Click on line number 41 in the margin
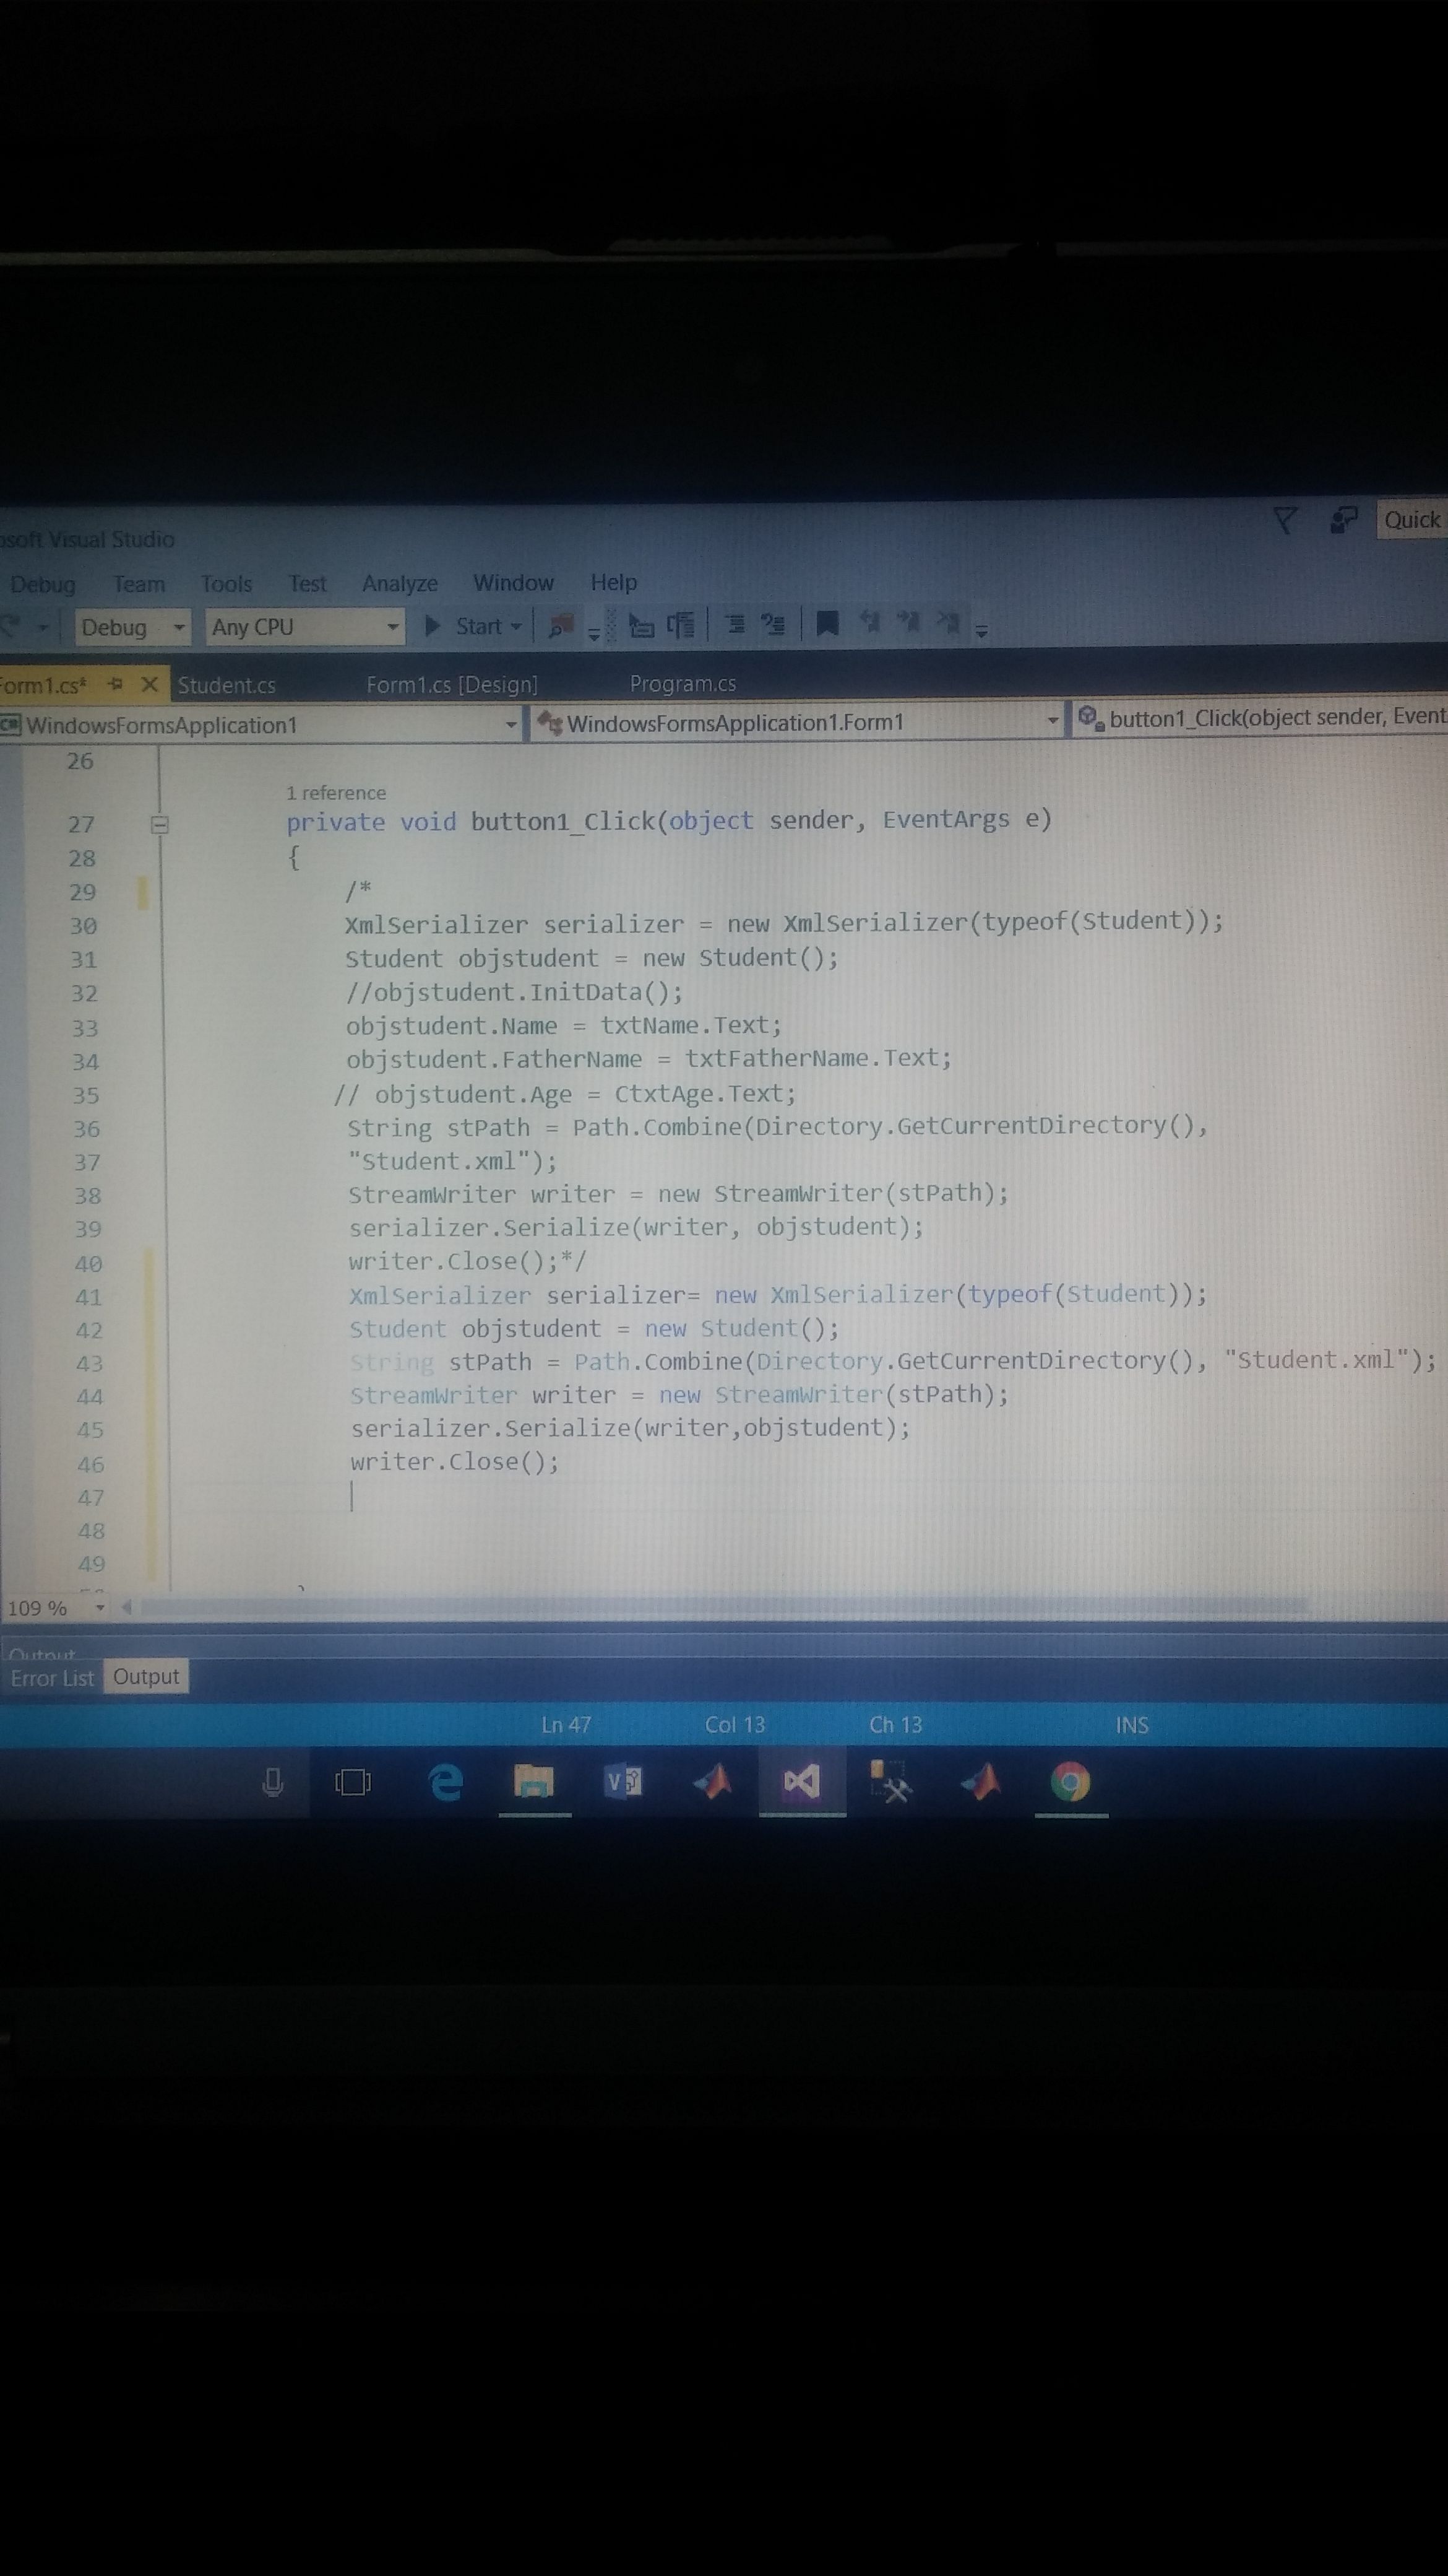The height and width of the screenshot is (2576, 1448). [89, 1297]
